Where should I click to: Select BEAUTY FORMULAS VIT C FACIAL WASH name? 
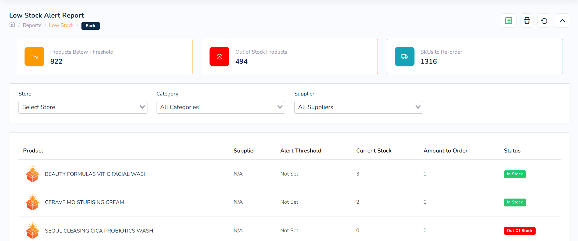pos(96,174)
